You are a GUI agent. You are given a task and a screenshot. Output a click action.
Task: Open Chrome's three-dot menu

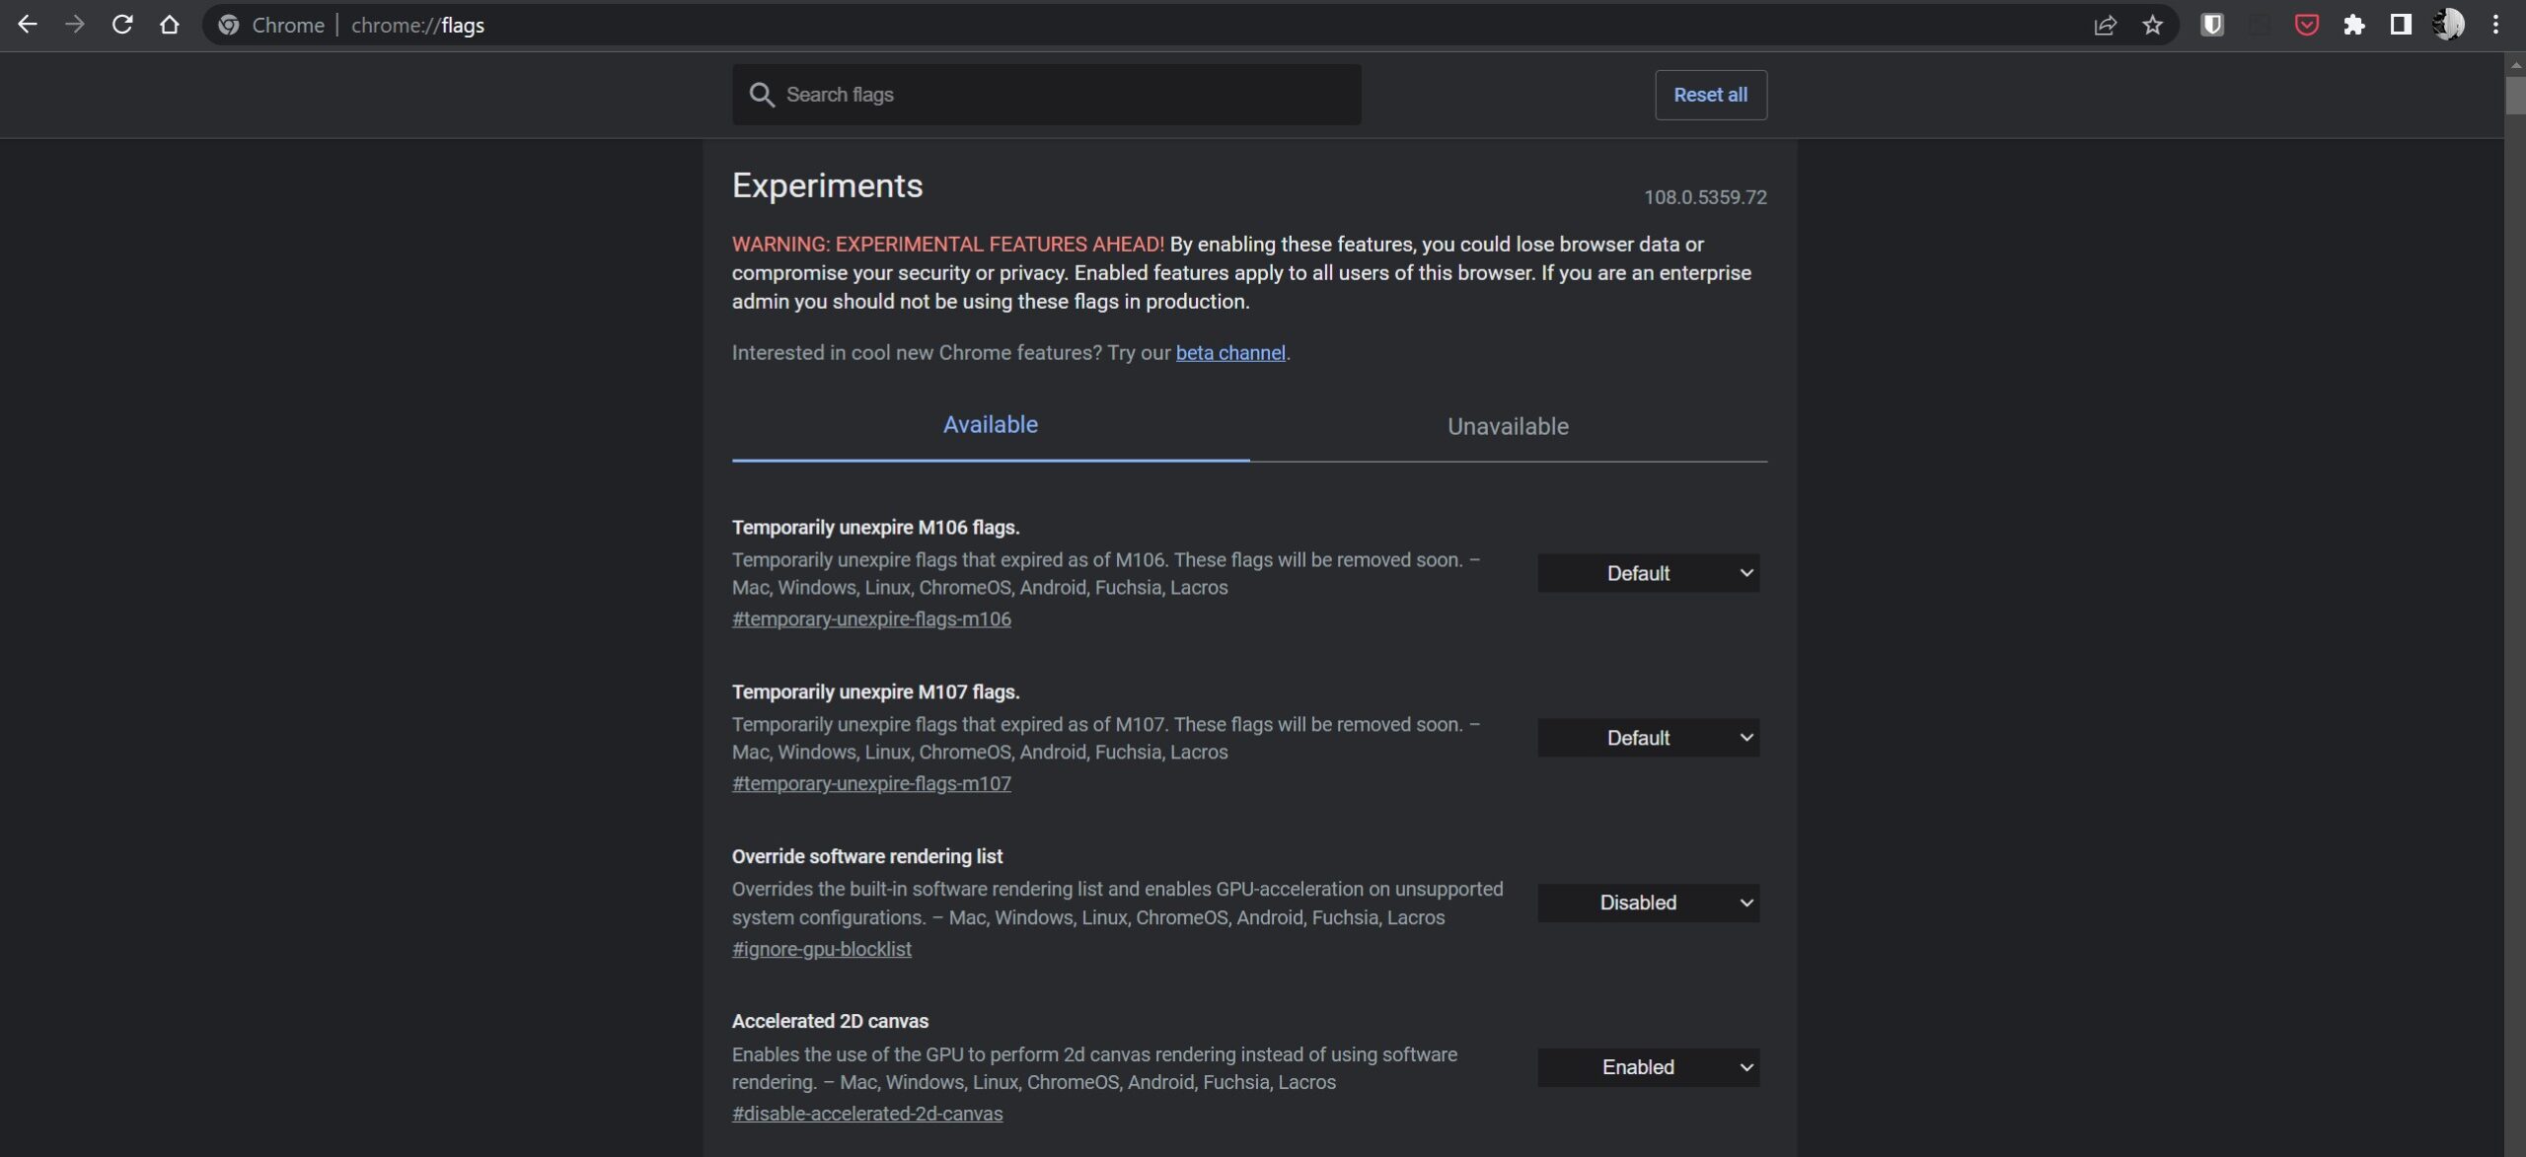(x=2495, y=25)
